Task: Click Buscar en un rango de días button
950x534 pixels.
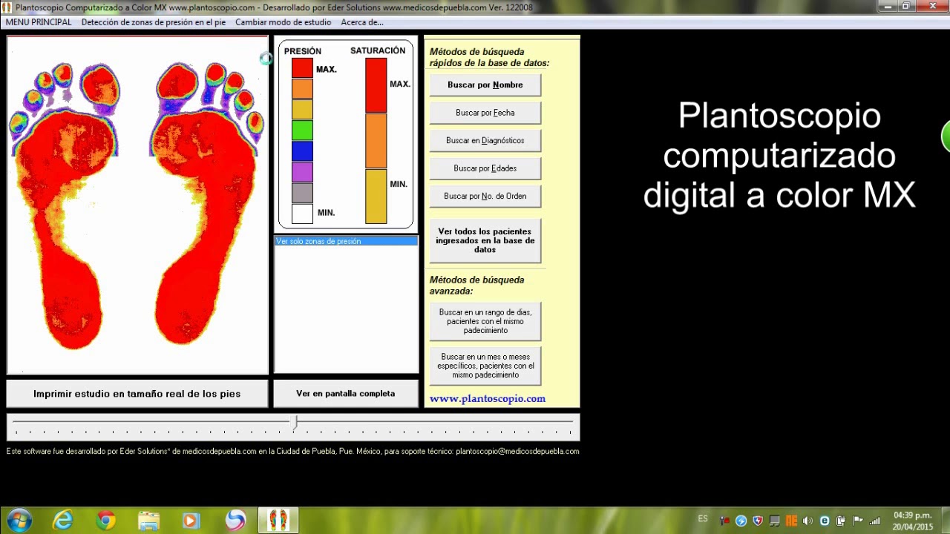Action: pyautogui.click(x=485, y=321)
